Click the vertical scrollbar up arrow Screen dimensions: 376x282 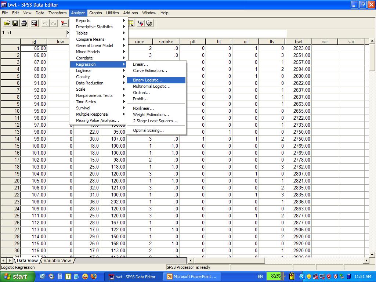(372, 41)
